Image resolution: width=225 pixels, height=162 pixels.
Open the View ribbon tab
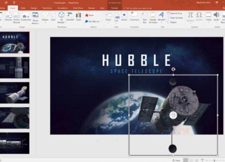102,8
